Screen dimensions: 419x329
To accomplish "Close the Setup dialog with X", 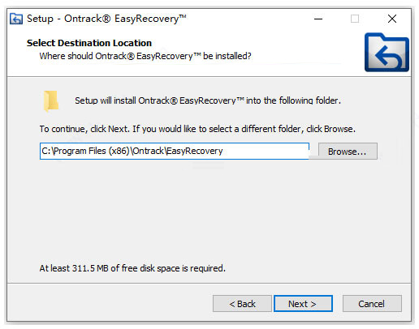I will [392, 19].
